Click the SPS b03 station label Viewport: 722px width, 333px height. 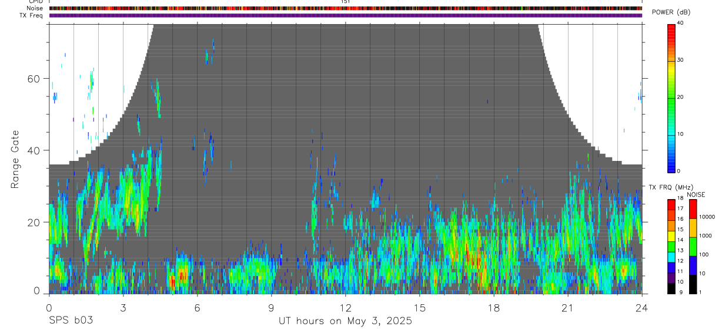71,321
